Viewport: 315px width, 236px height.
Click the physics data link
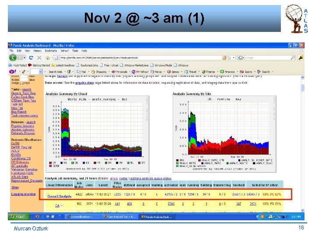pyautogui.click(x=84, y=83)
